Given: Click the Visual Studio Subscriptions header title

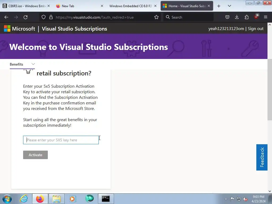Looking at the screenshot, I should [x=74, y=29].
